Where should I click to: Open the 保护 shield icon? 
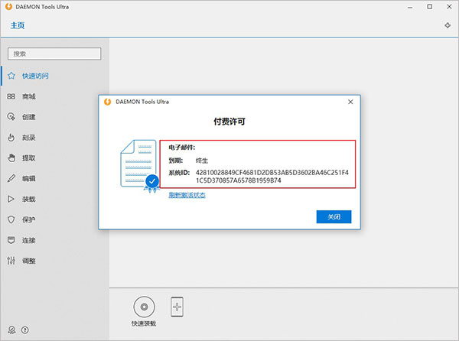(11, 219)
